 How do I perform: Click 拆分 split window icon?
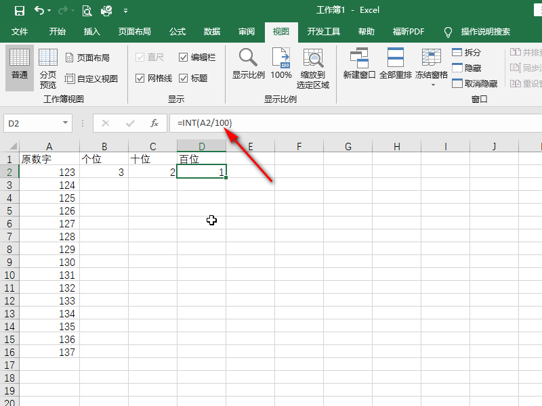click(x=466, y=52)
